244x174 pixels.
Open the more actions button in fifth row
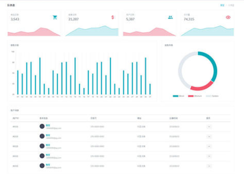point(209,166)
